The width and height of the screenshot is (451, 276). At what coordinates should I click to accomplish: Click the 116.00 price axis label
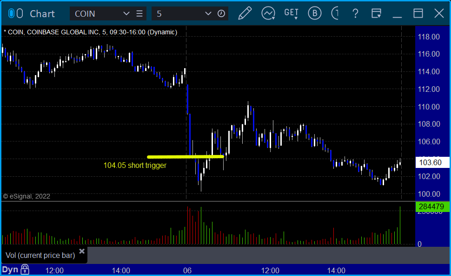point(429,54)
